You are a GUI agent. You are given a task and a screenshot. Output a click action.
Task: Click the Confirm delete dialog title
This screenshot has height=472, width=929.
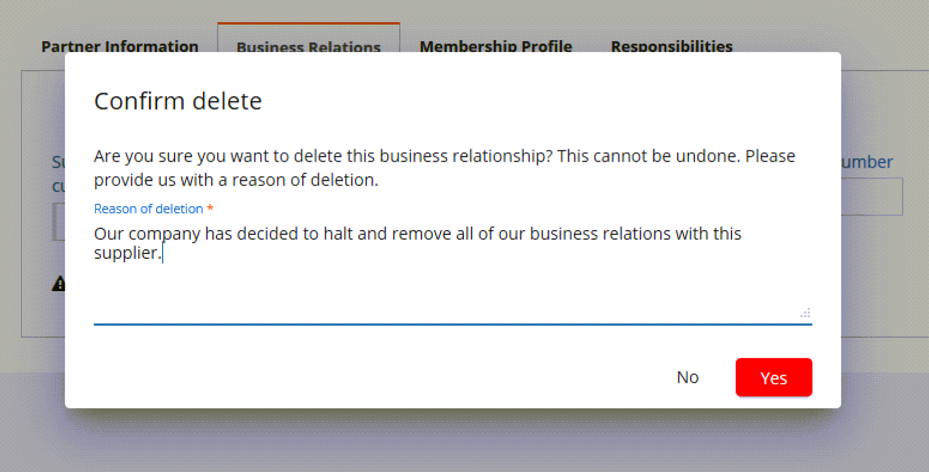[x=178, y=101]
